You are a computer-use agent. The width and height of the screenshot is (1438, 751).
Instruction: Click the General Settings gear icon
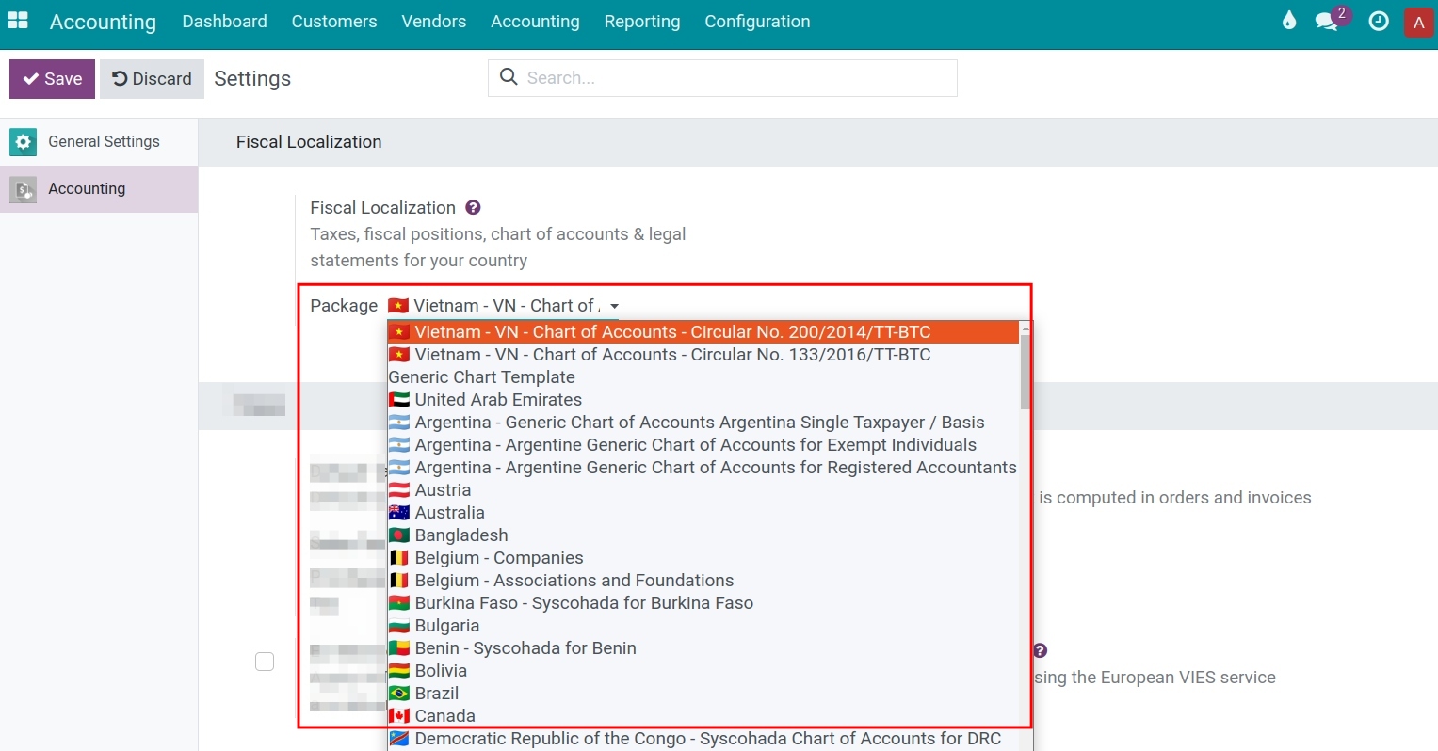tap(24, 142)
